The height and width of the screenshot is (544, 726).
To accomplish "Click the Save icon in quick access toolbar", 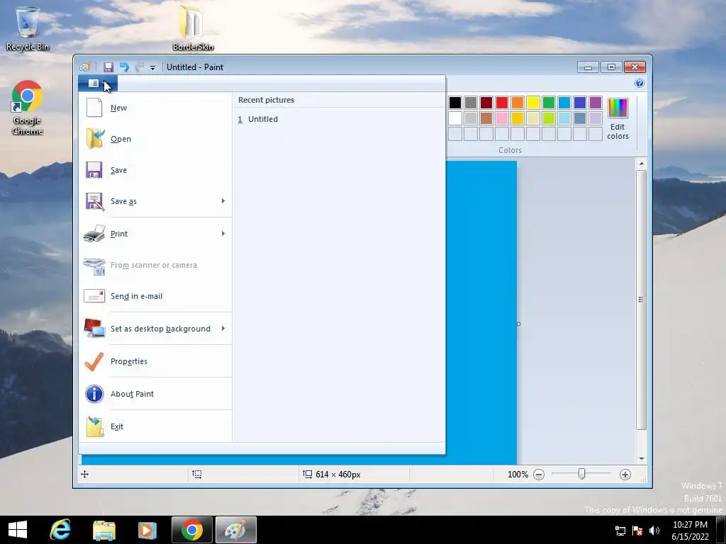I will (x=108, y=67).
